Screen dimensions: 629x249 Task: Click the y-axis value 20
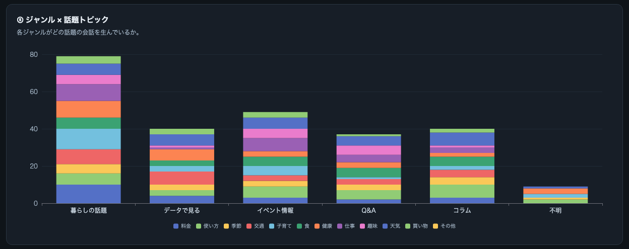coord(34,166)
